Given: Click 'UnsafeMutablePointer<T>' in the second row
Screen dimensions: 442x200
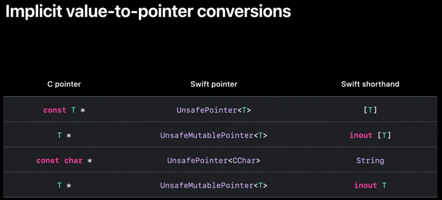Looking at the screenshot, I should coord(214,136).
